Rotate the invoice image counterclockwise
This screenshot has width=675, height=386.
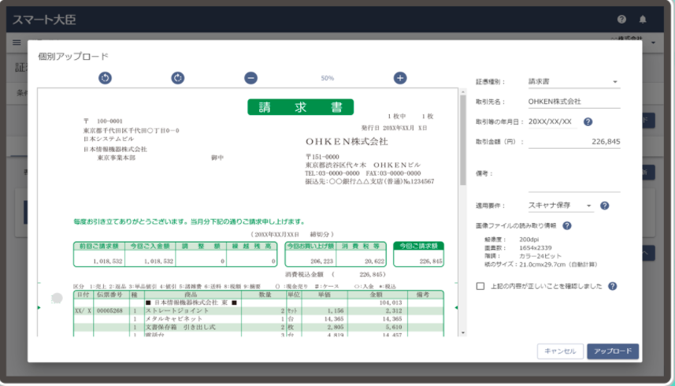[x=105, y=78]
